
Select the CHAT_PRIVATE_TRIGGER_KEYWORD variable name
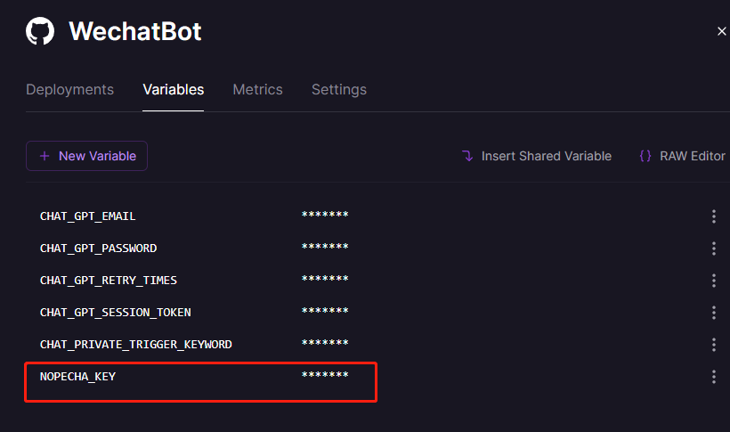click(136, 345)
